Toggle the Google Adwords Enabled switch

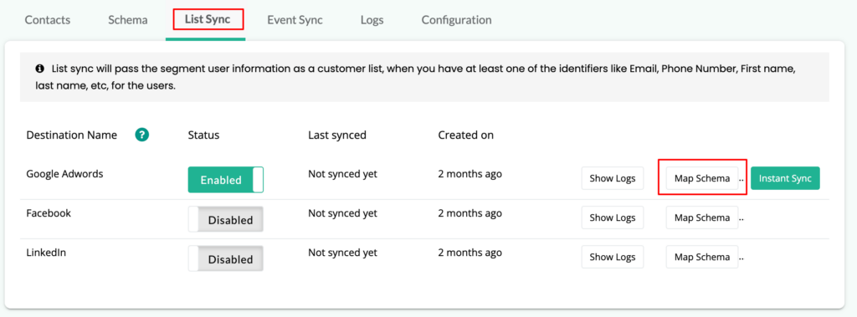click(226, 180)
